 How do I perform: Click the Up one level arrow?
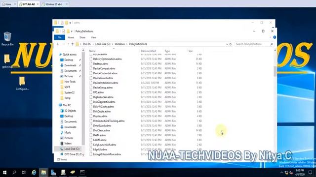[73, 44]
